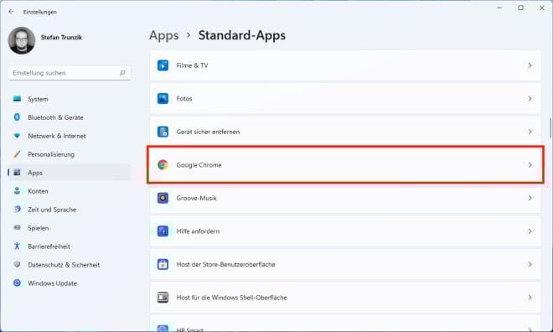Click Host für die Windows Shell-Oberfläche icon

point(163,298)
